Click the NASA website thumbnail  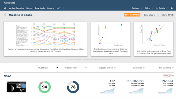[16, 87]
